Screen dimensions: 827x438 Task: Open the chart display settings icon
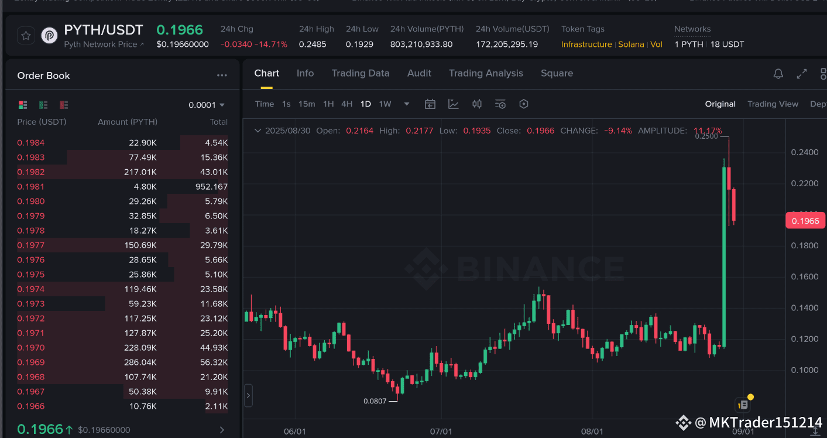(x=500, y=104)
